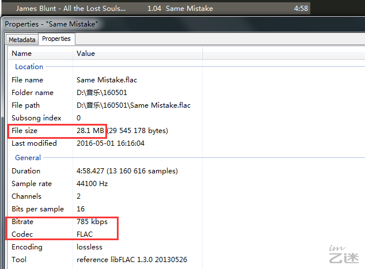Select the Last modified row label
Screen dimensions: 365x269
34,143
